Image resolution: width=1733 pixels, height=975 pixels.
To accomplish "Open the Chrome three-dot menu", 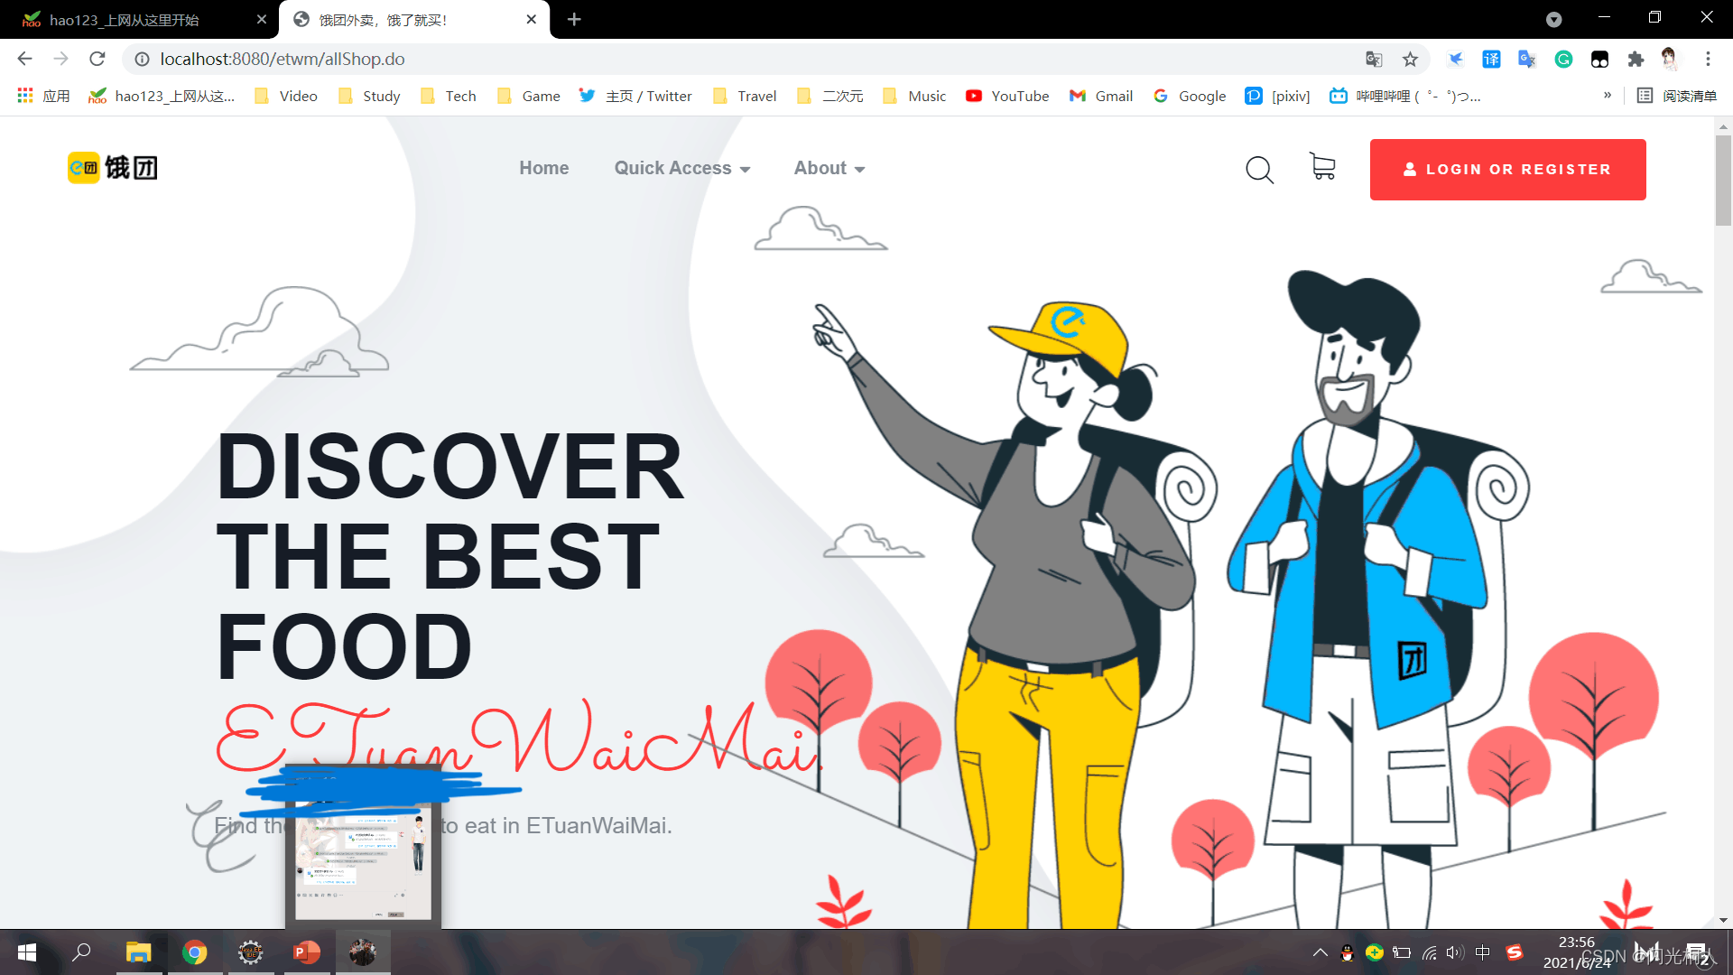I will (x=1708, y=60).
